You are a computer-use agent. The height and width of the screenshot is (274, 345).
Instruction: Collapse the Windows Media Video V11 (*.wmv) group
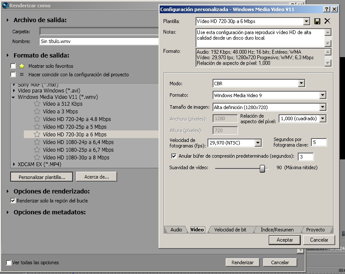(14, 97)
